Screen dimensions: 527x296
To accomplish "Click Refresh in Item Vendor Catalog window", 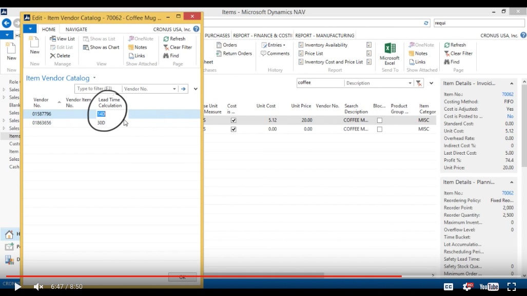I will [x=174, y=39].
